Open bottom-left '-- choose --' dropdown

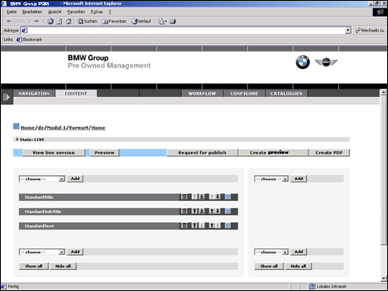pos(42,252)
